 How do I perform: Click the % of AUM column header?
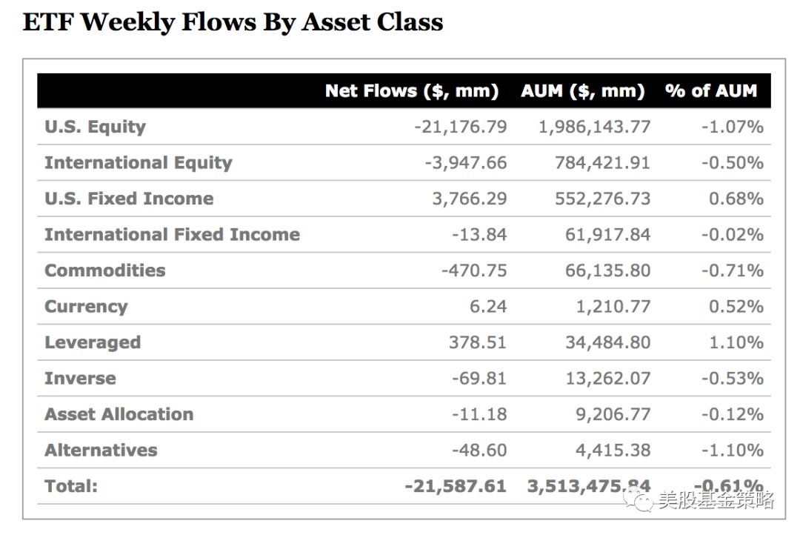710,91
